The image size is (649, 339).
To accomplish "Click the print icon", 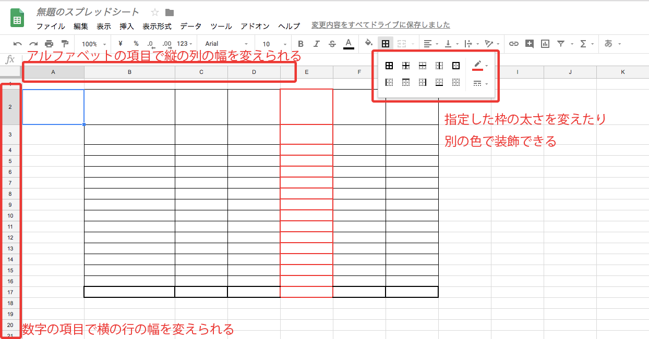I will (x=49, y=44).
